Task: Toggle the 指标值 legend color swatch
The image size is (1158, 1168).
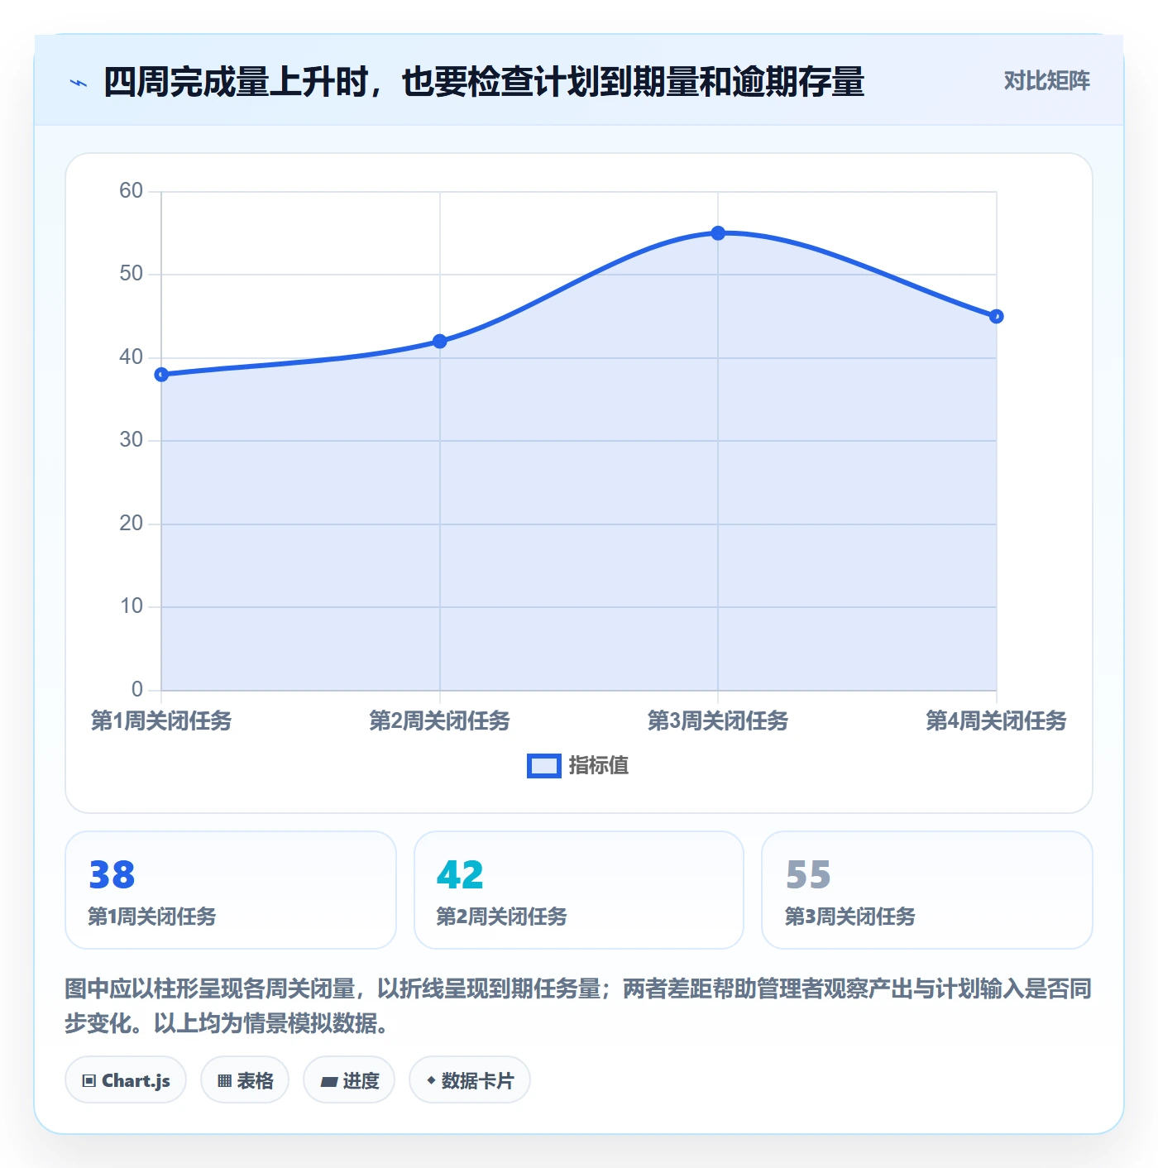Action: click(544, 766)
